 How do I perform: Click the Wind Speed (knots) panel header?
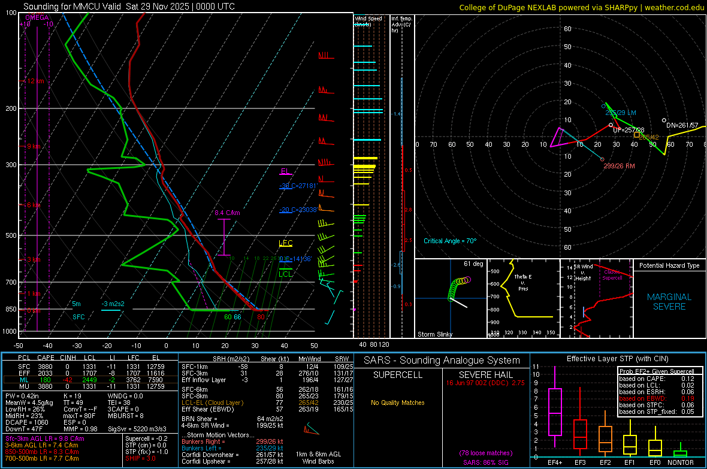368,21
